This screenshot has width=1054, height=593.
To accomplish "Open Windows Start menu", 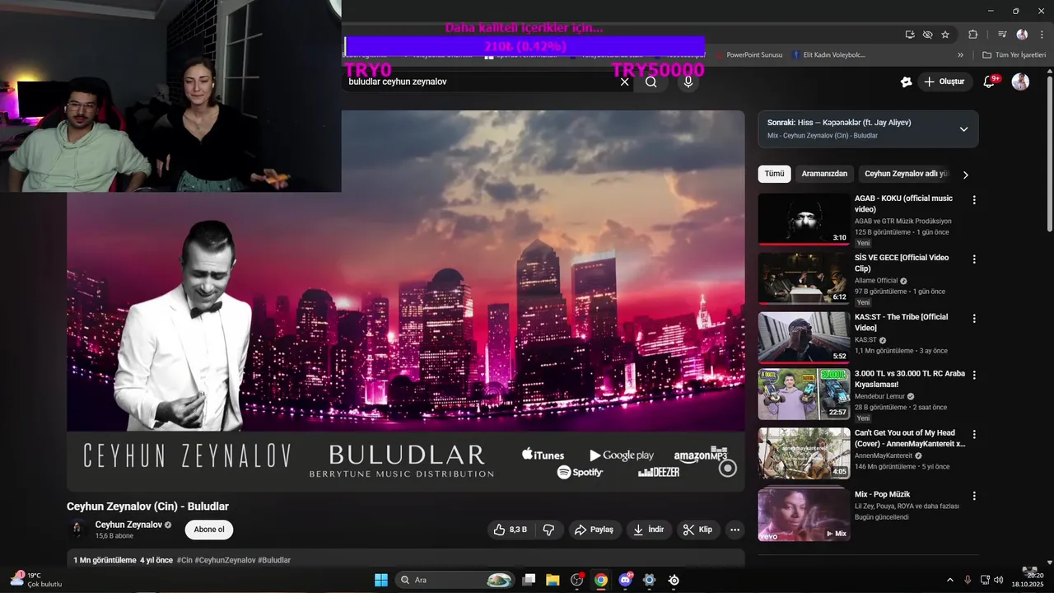I will 381,580.
